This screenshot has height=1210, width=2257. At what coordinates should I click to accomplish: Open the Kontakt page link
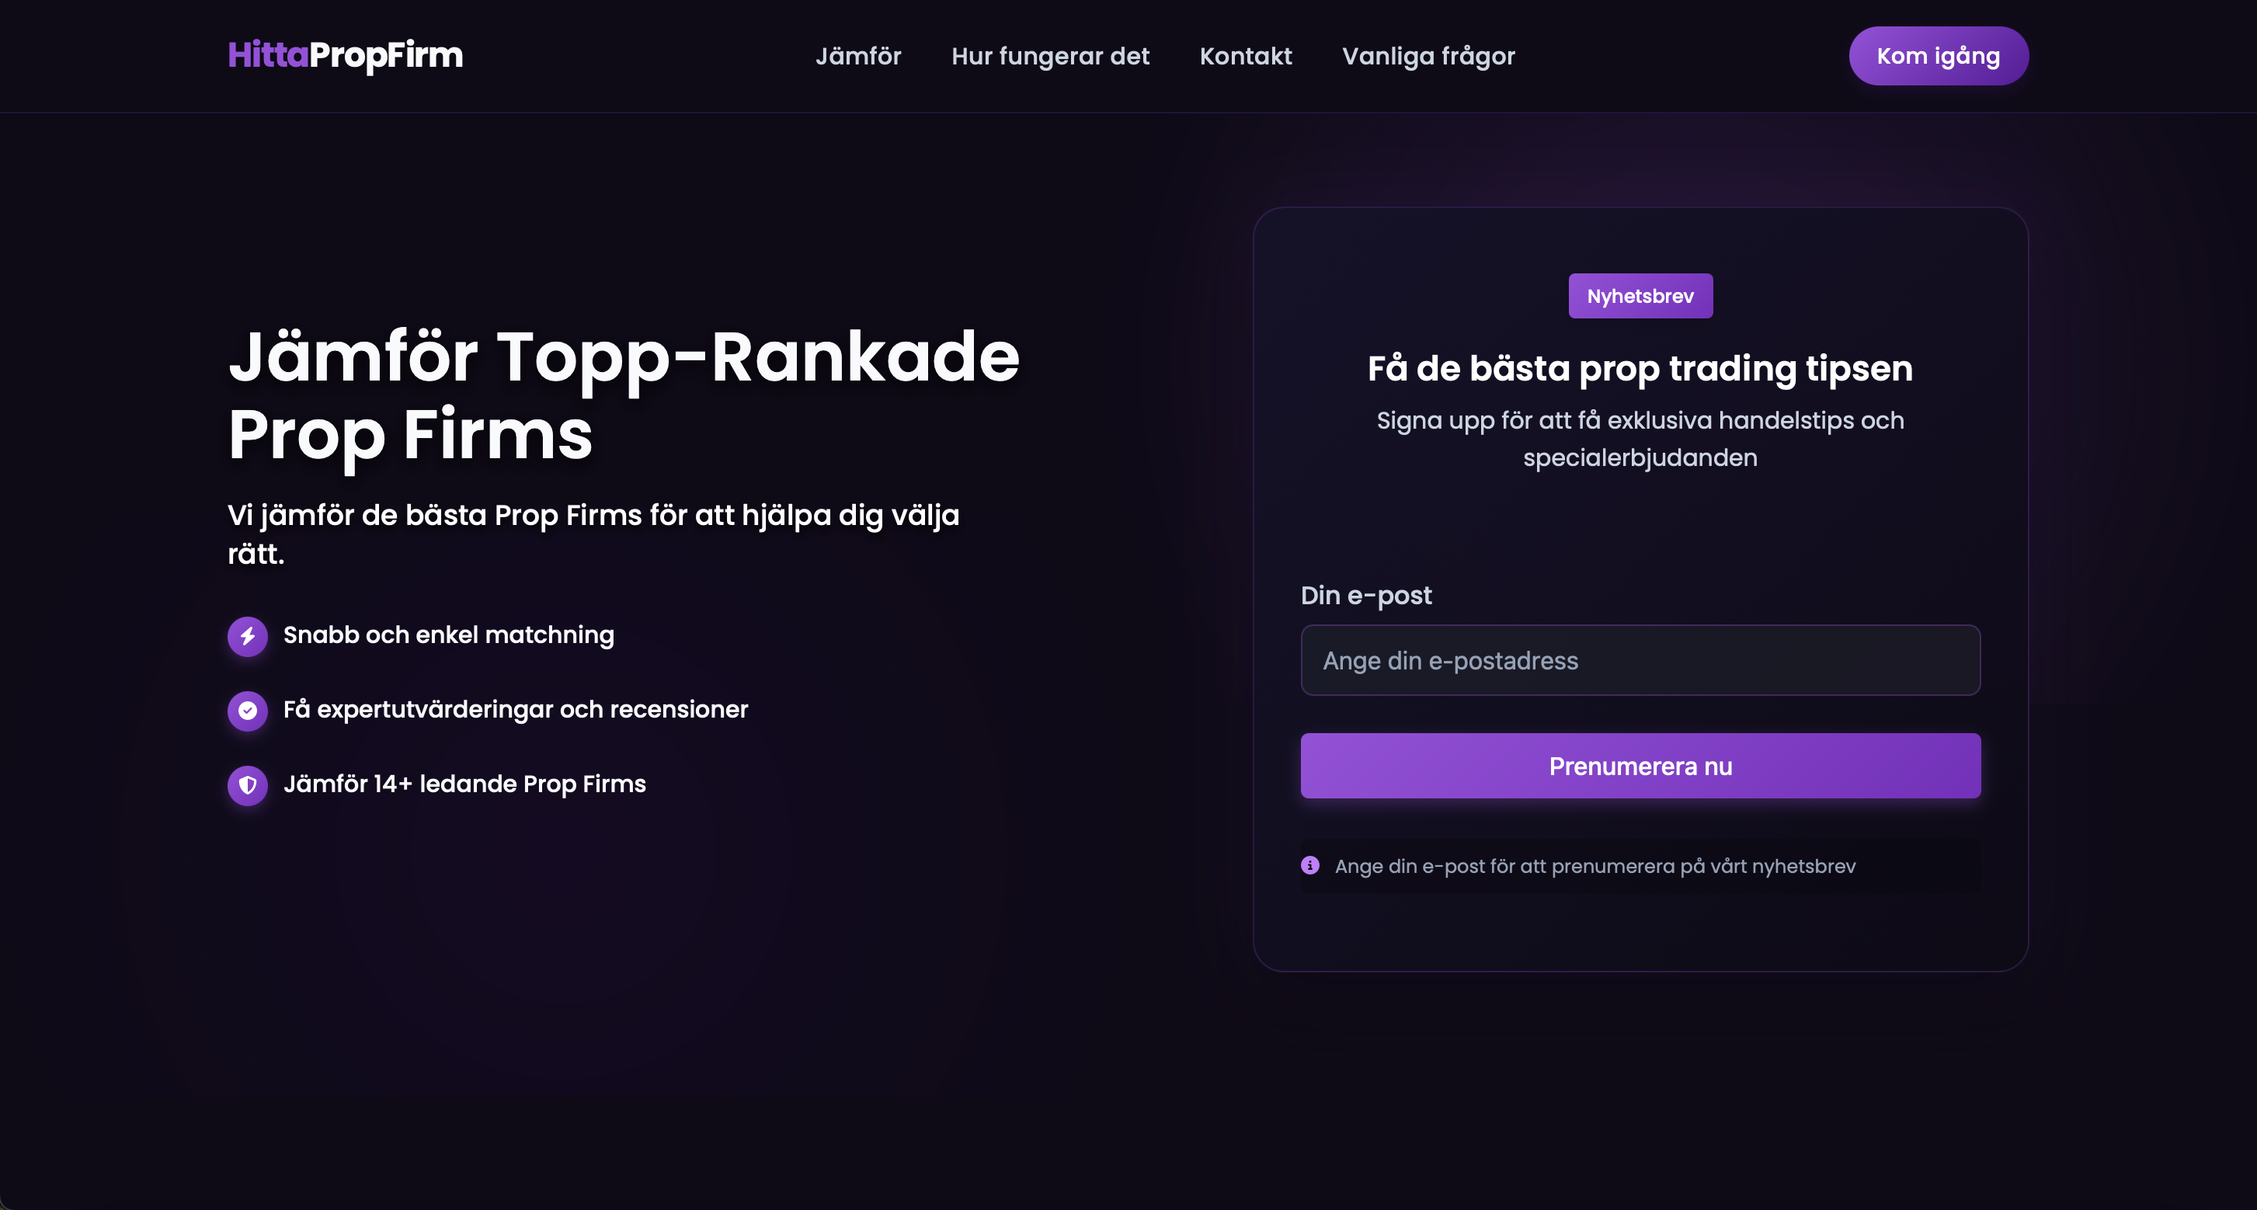(1245, 56)
